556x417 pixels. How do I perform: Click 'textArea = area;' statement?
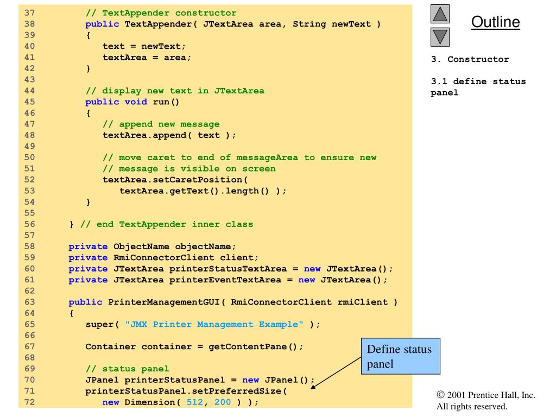[147, 58]
